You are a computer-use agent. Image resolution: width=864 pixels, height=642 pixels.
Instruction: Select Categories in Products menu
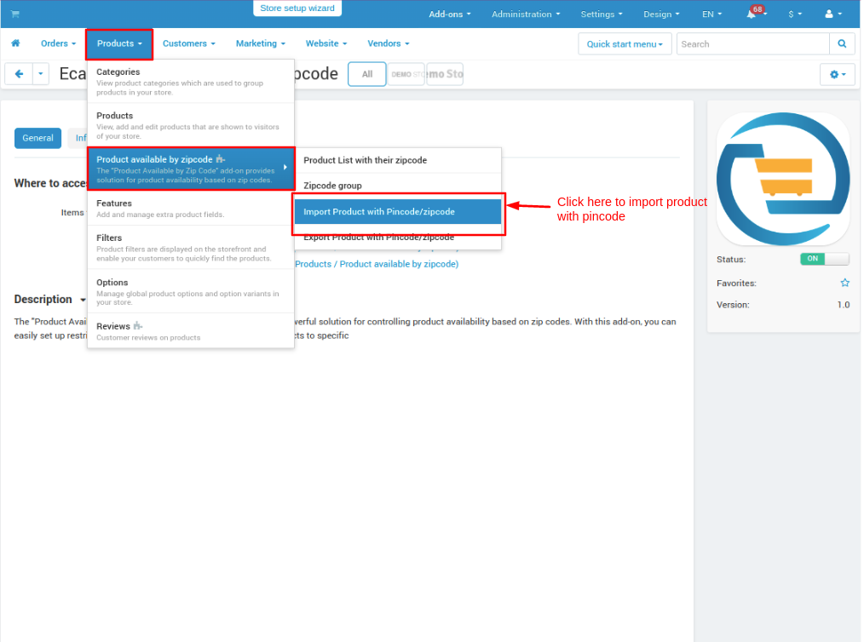point(191,82)
